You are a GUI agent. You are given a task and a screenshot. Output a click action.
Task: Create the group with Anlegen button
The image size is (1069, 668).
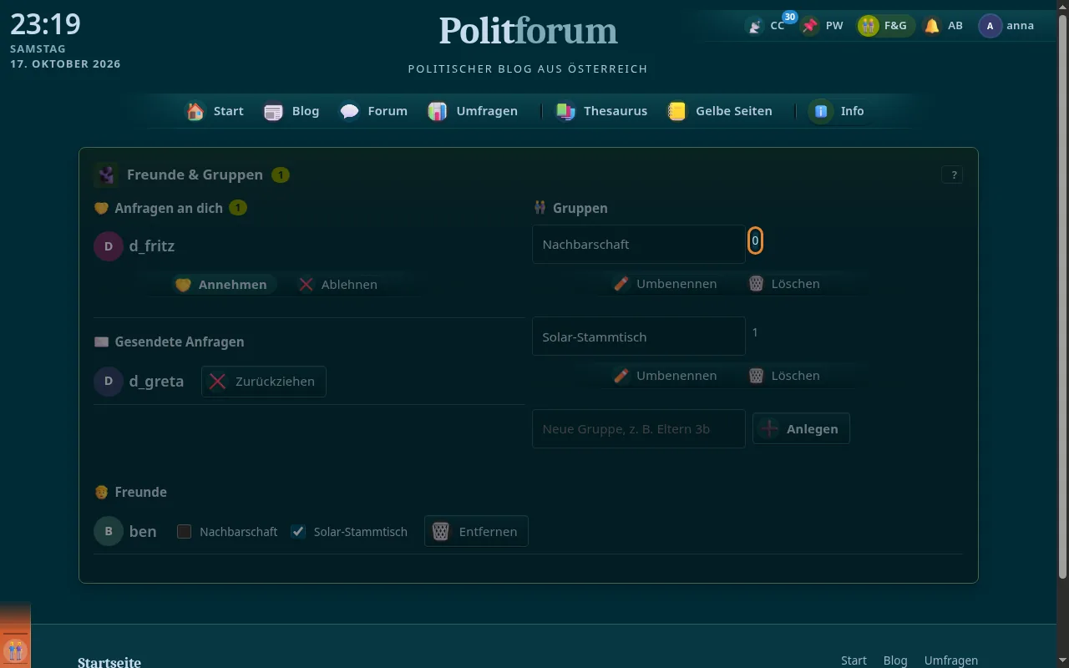pyautogui.click(x=801, y=428)
